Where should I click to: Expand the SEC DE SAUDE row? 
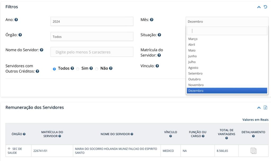[9, 149]
